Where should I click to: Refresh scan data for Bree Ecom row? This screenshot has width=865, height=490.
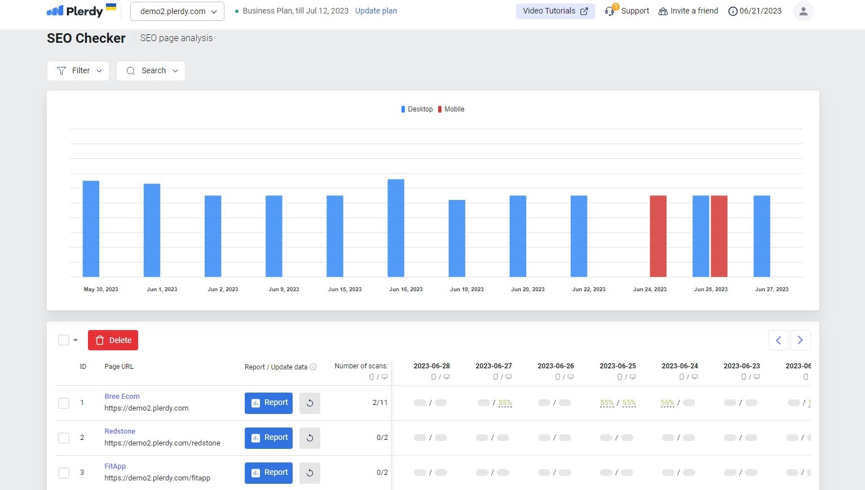pos(310,403)
